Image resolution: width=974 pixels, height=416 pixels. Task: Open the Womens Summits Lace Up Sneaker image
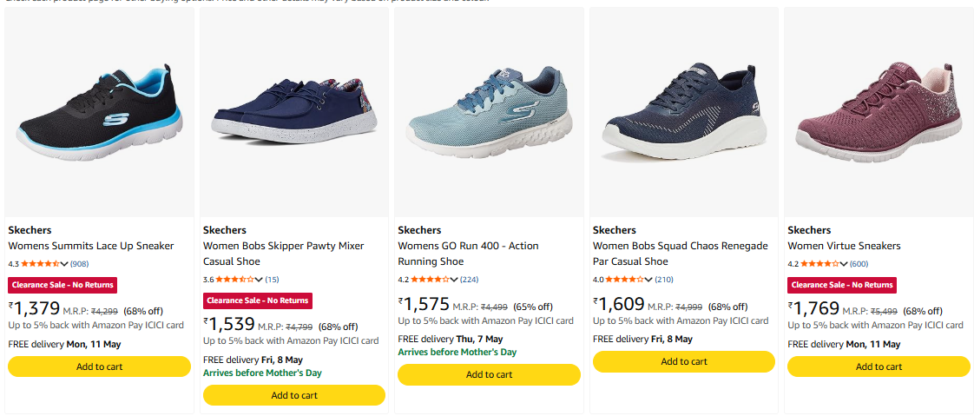pyautogui.click(x=99, y=112)
